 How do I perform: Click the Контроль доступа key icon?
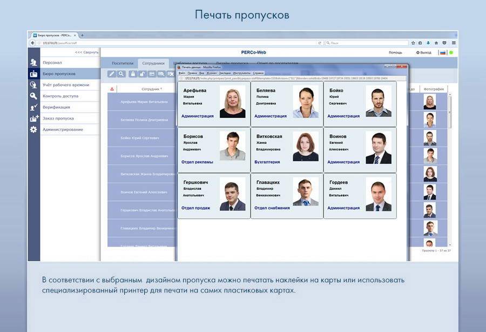point(33,96)
